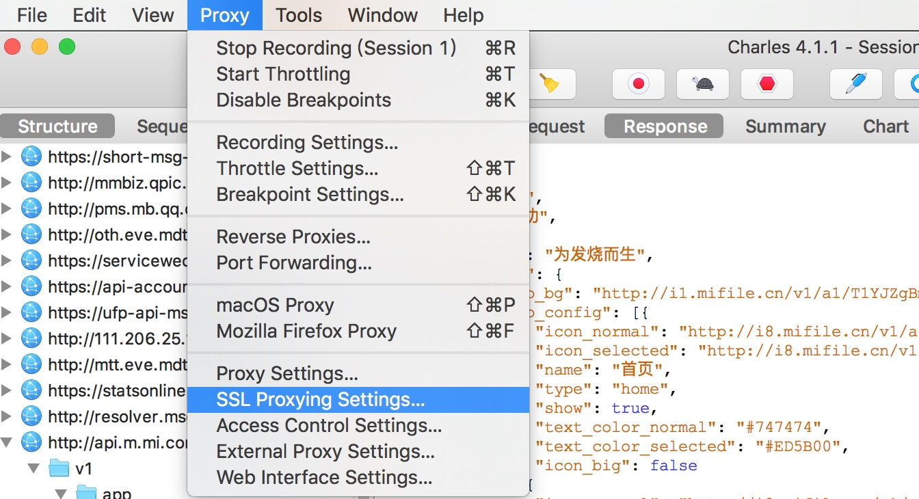Image resolution: width=919 pixels, height=499 pixels.
Task: Toggle Mozilla Firefox Proxy menu item
Action: [x=358, y=331]
